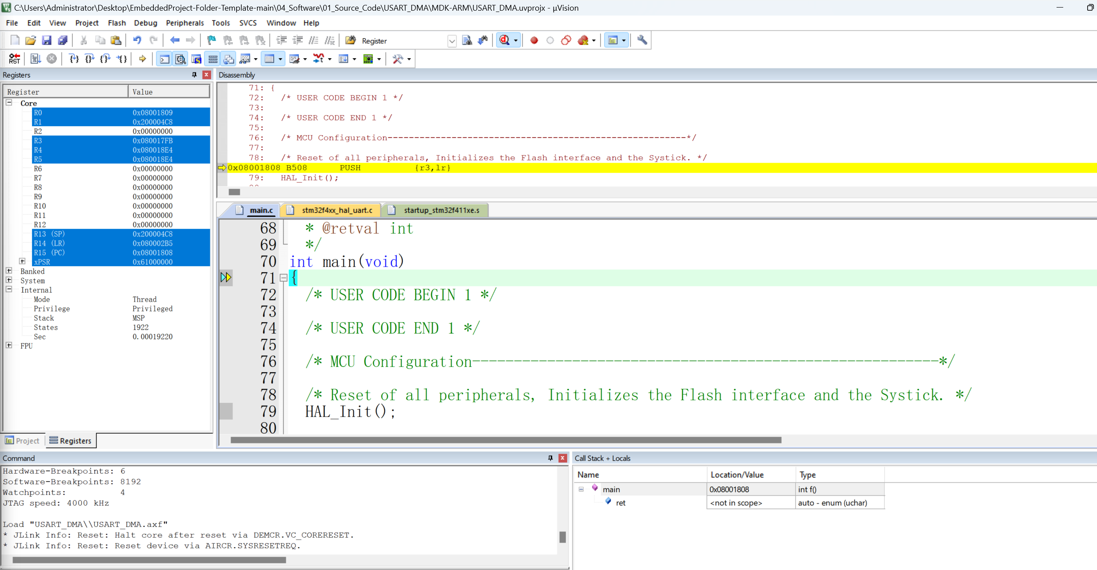The image size is (1097, 570).
Task: Expand the Banked register group
Action: pyautogui.click(x=9, y=271)
